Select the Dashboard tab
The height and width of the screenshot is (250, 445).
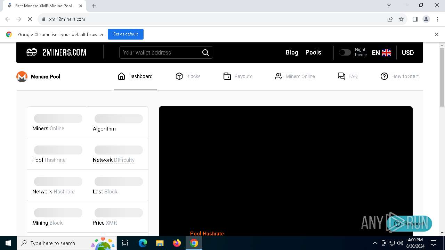coord(135,76)
